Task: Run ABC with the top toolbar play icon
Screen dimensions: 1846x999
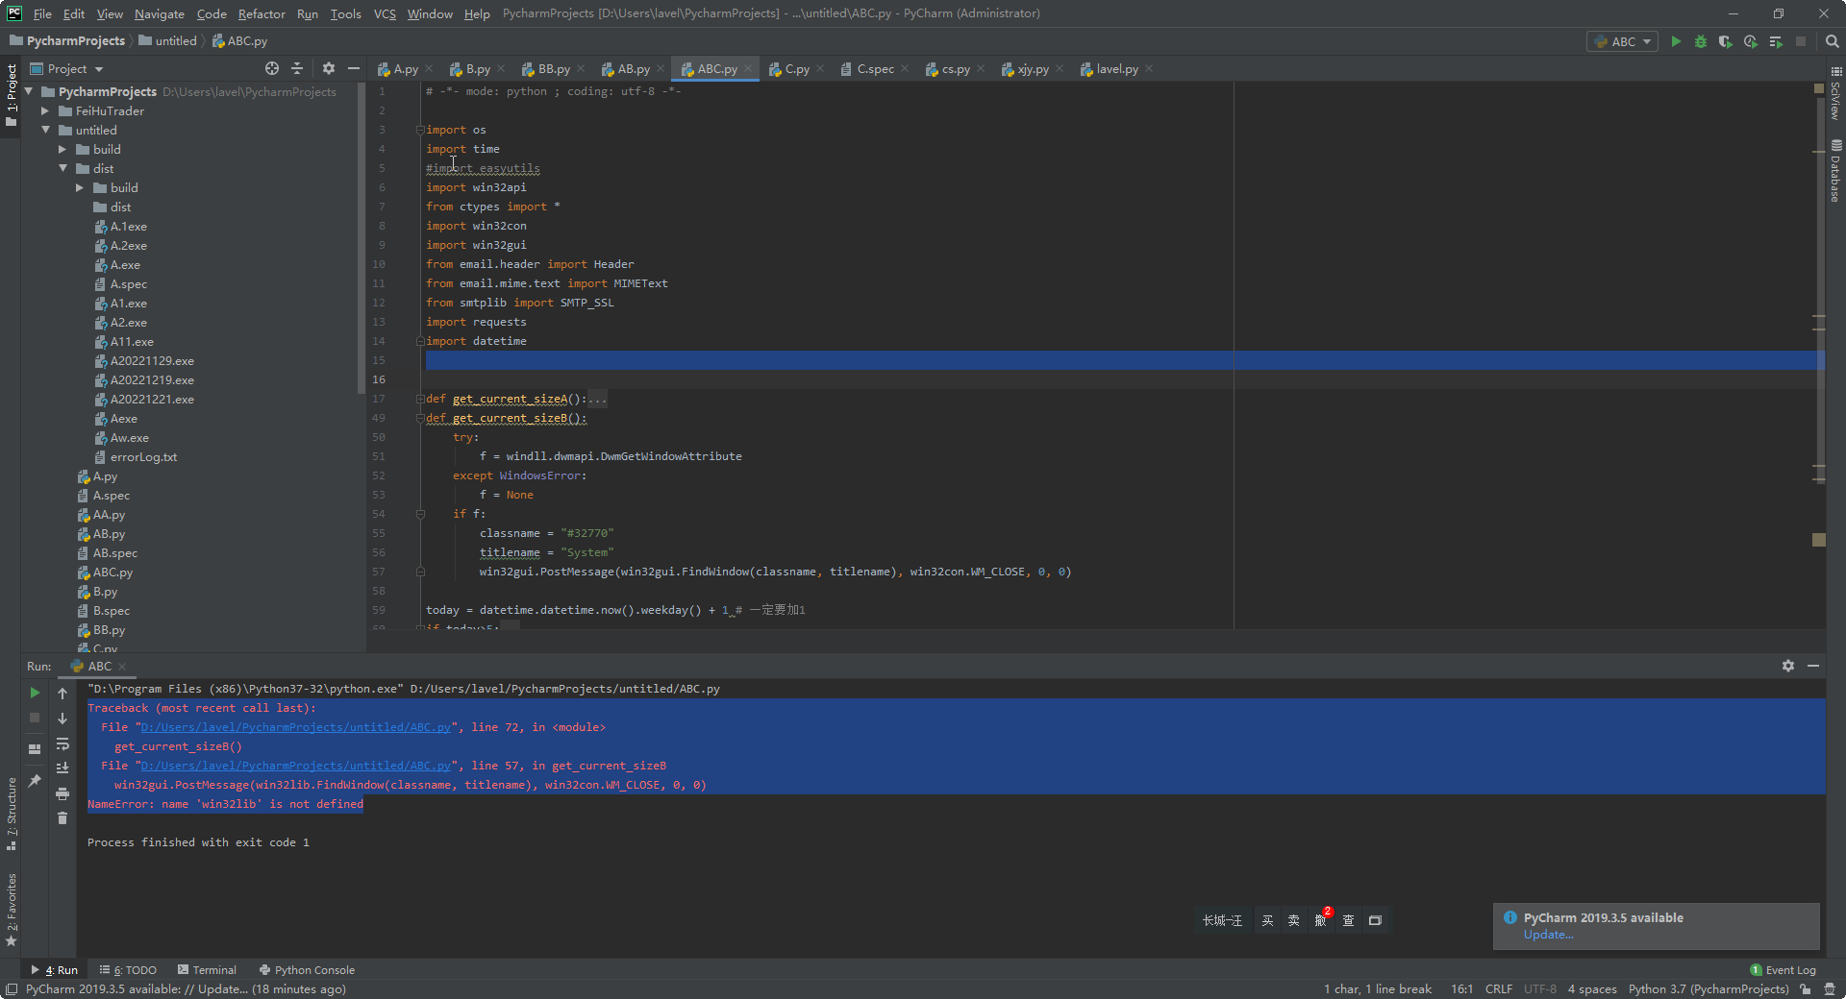Action: pos(1676,41)
